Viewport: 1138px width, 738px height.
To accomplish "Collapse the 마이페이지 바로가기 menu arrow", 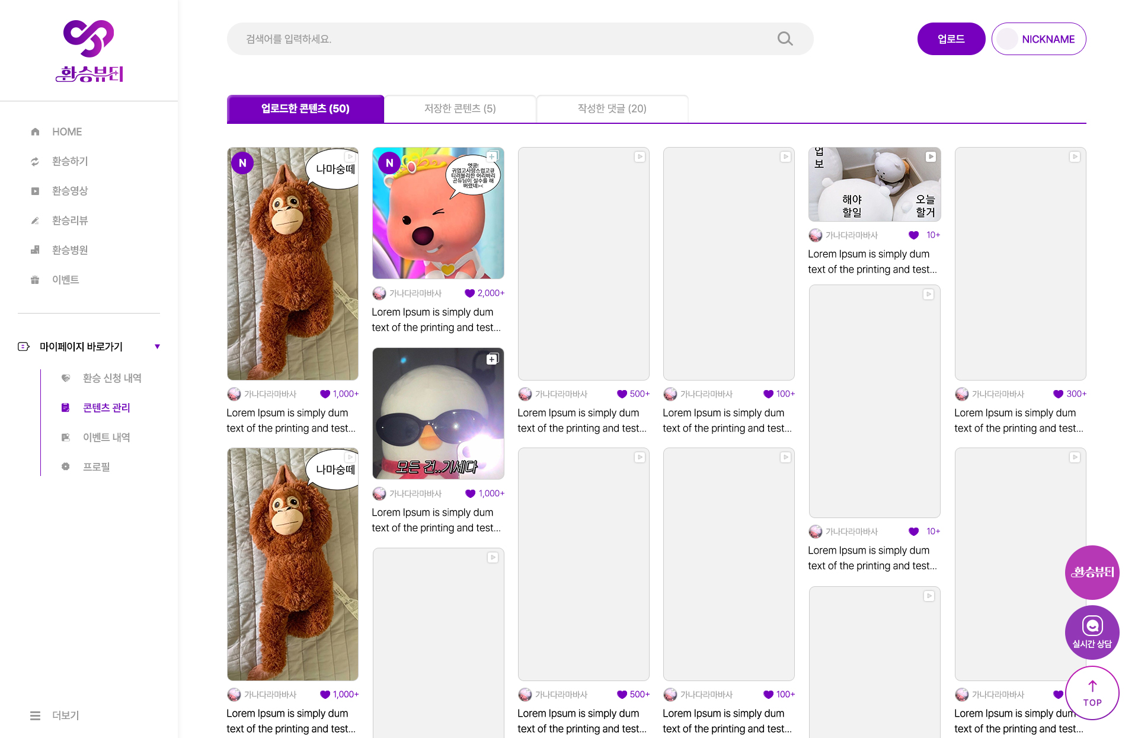I will (157, 347).
